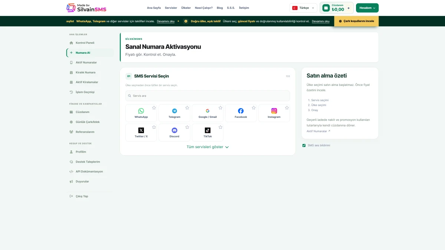Open Referanslarım in sidebar
445x250 pixels.
point(90,132)
